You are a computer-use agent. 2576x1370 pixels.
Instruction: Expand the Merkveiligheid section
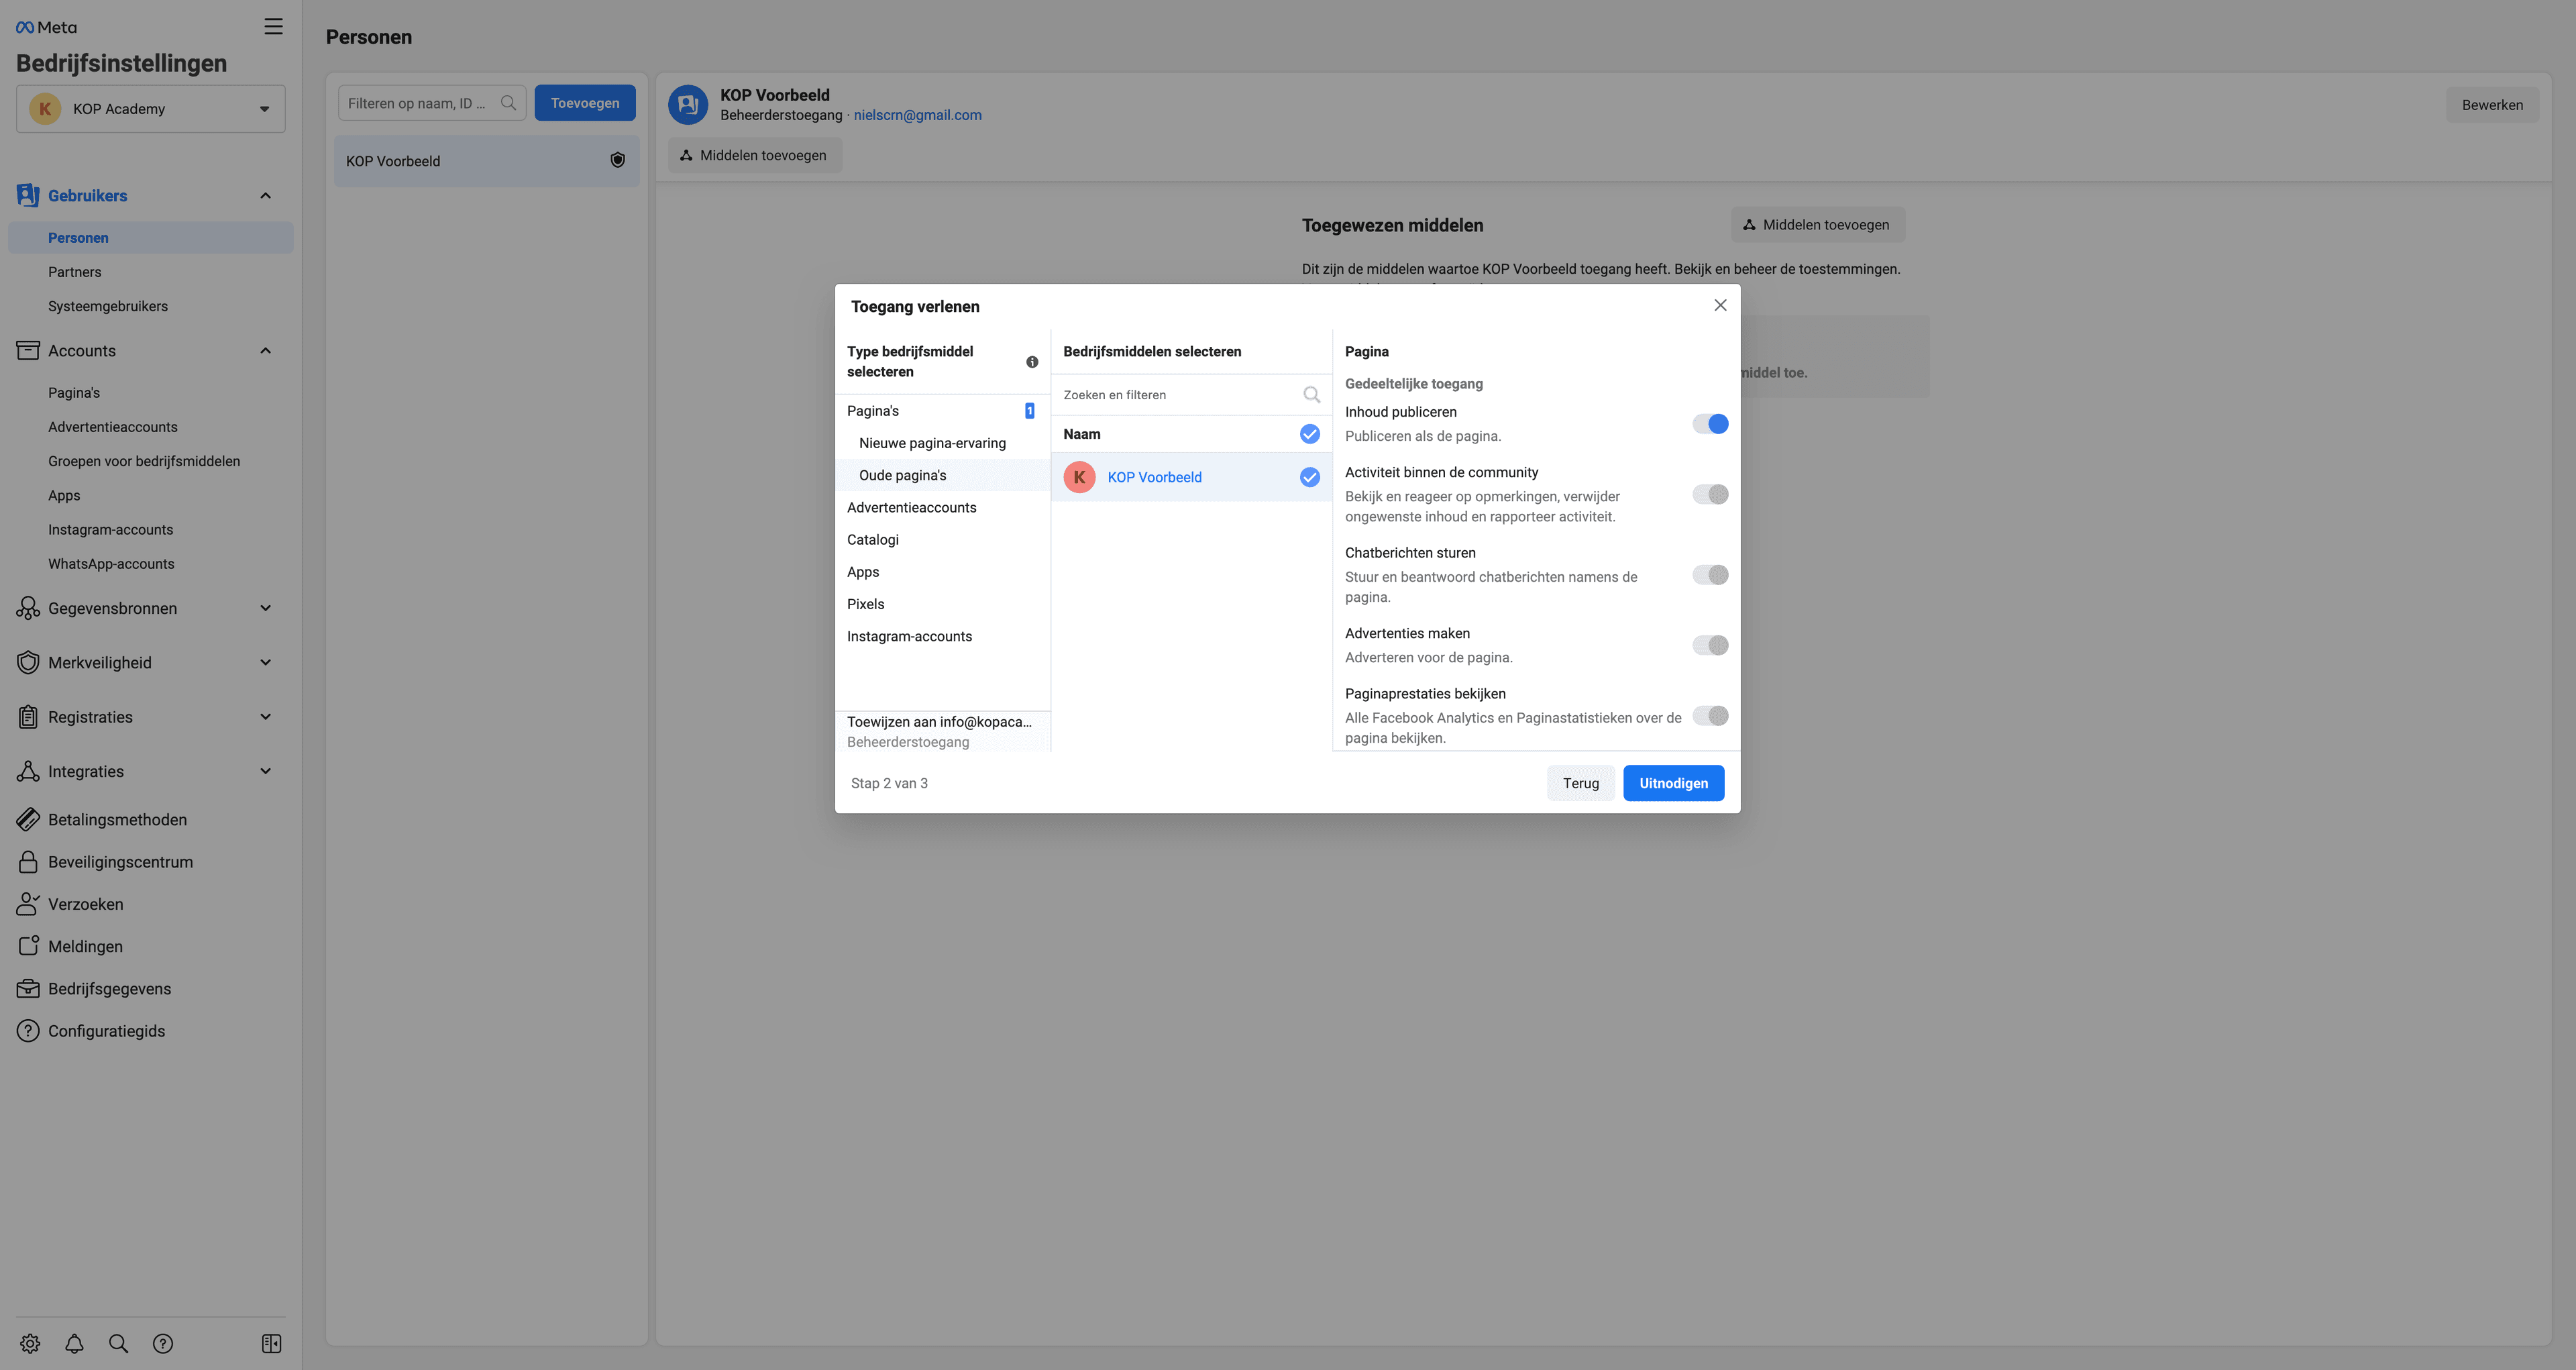(x=265, y=663)
